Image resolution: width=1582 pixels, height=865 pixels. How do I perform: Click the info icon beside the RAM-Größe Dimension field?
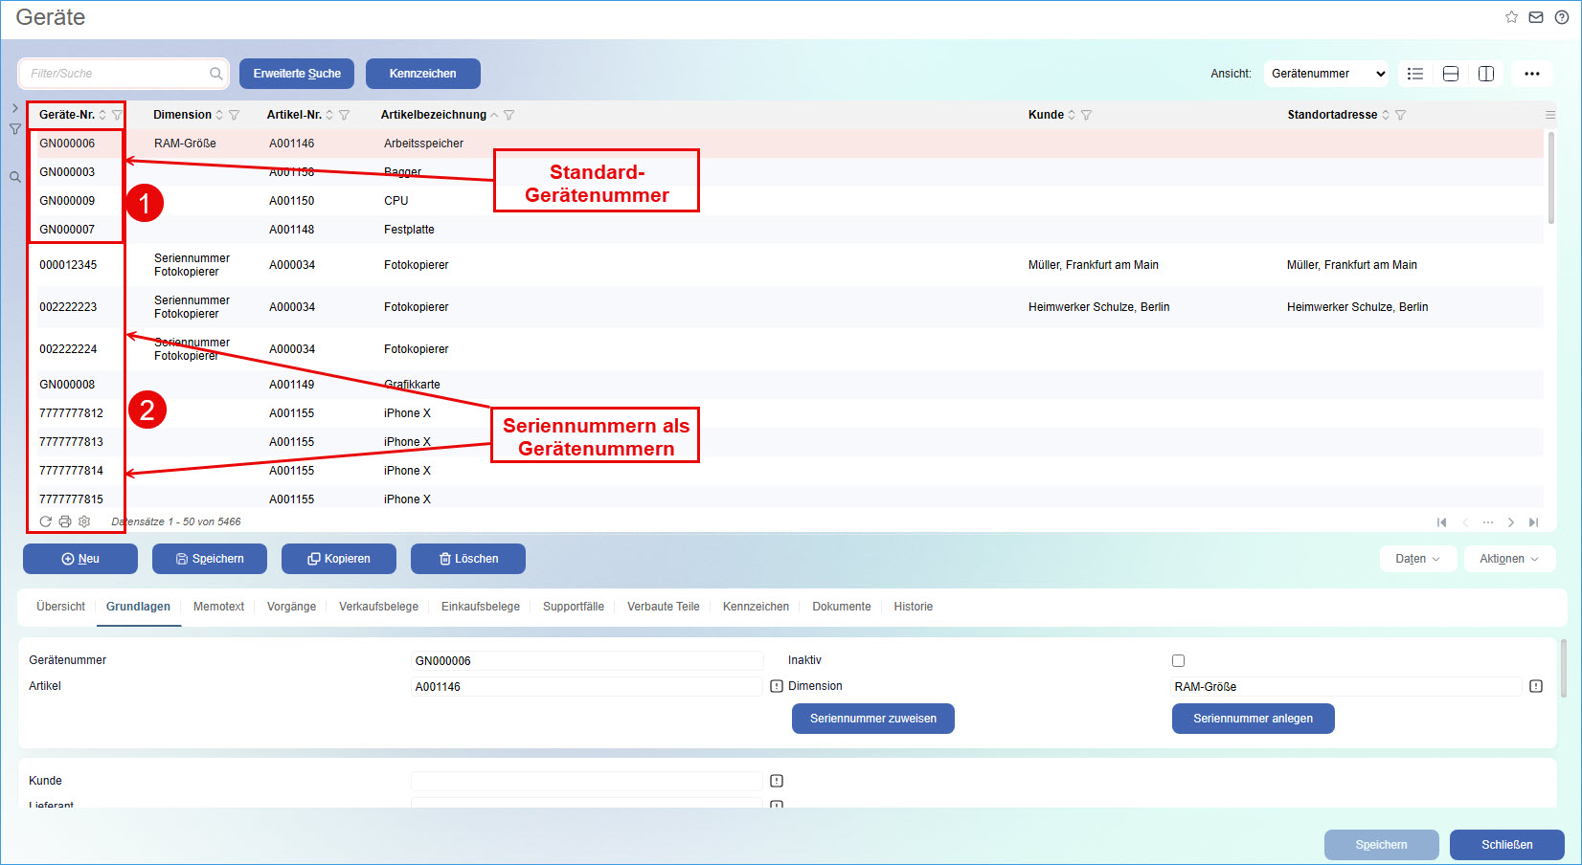(1536, 686)
